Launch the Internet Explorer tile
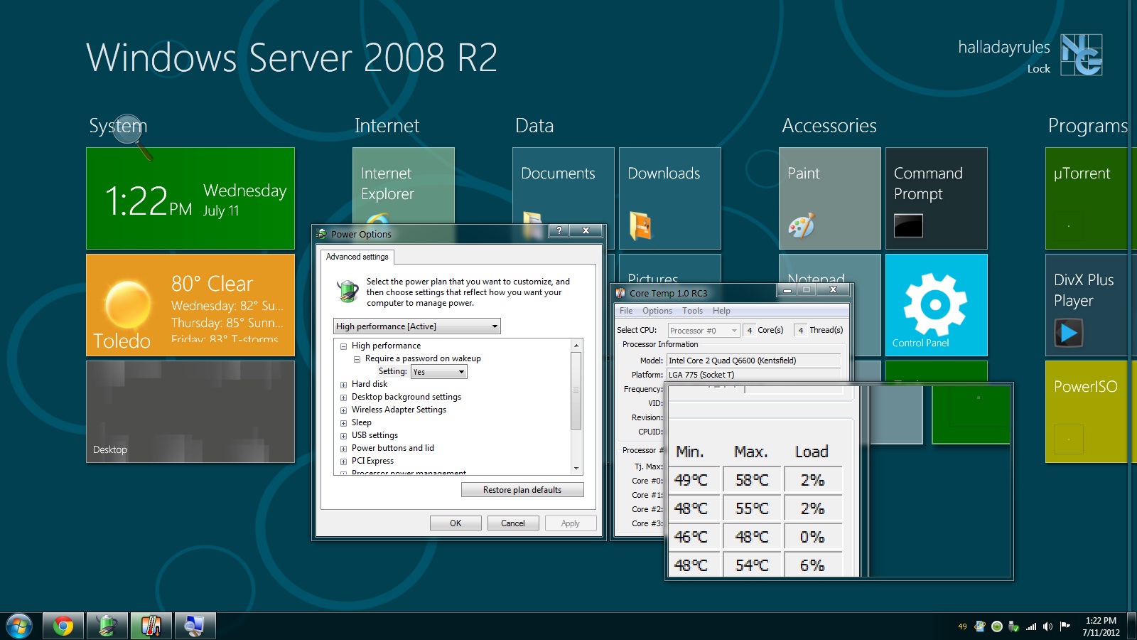The height and width of the screenshot is (640, 1137). [x=404, y=186]
